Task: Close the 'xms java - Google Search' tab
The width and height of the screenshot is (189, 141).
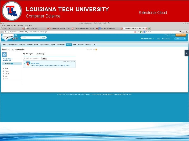Action: click(122, 28)
